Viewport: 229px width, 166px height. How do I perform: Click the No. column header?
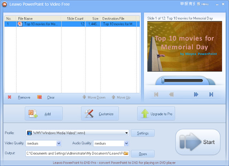(10, 19)
